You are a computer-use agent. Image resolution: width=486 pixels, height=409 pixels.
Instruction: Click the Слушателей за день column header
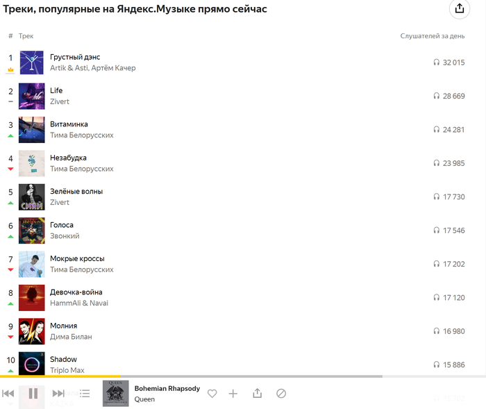433,36
